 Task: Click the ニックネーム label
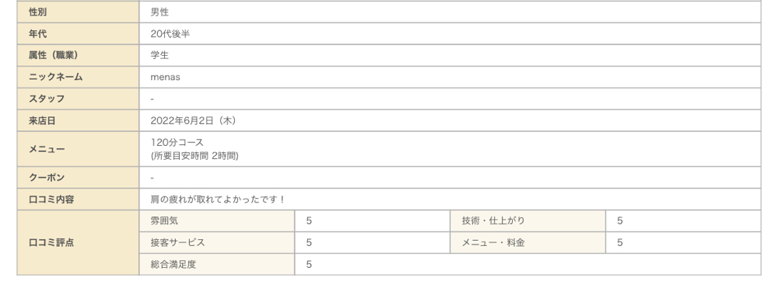[55, 77]
